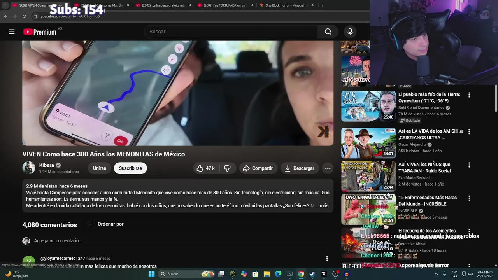Open options for NIÑOS que TRABAJAN video
The image size is (498, 280).
(469, 165)
